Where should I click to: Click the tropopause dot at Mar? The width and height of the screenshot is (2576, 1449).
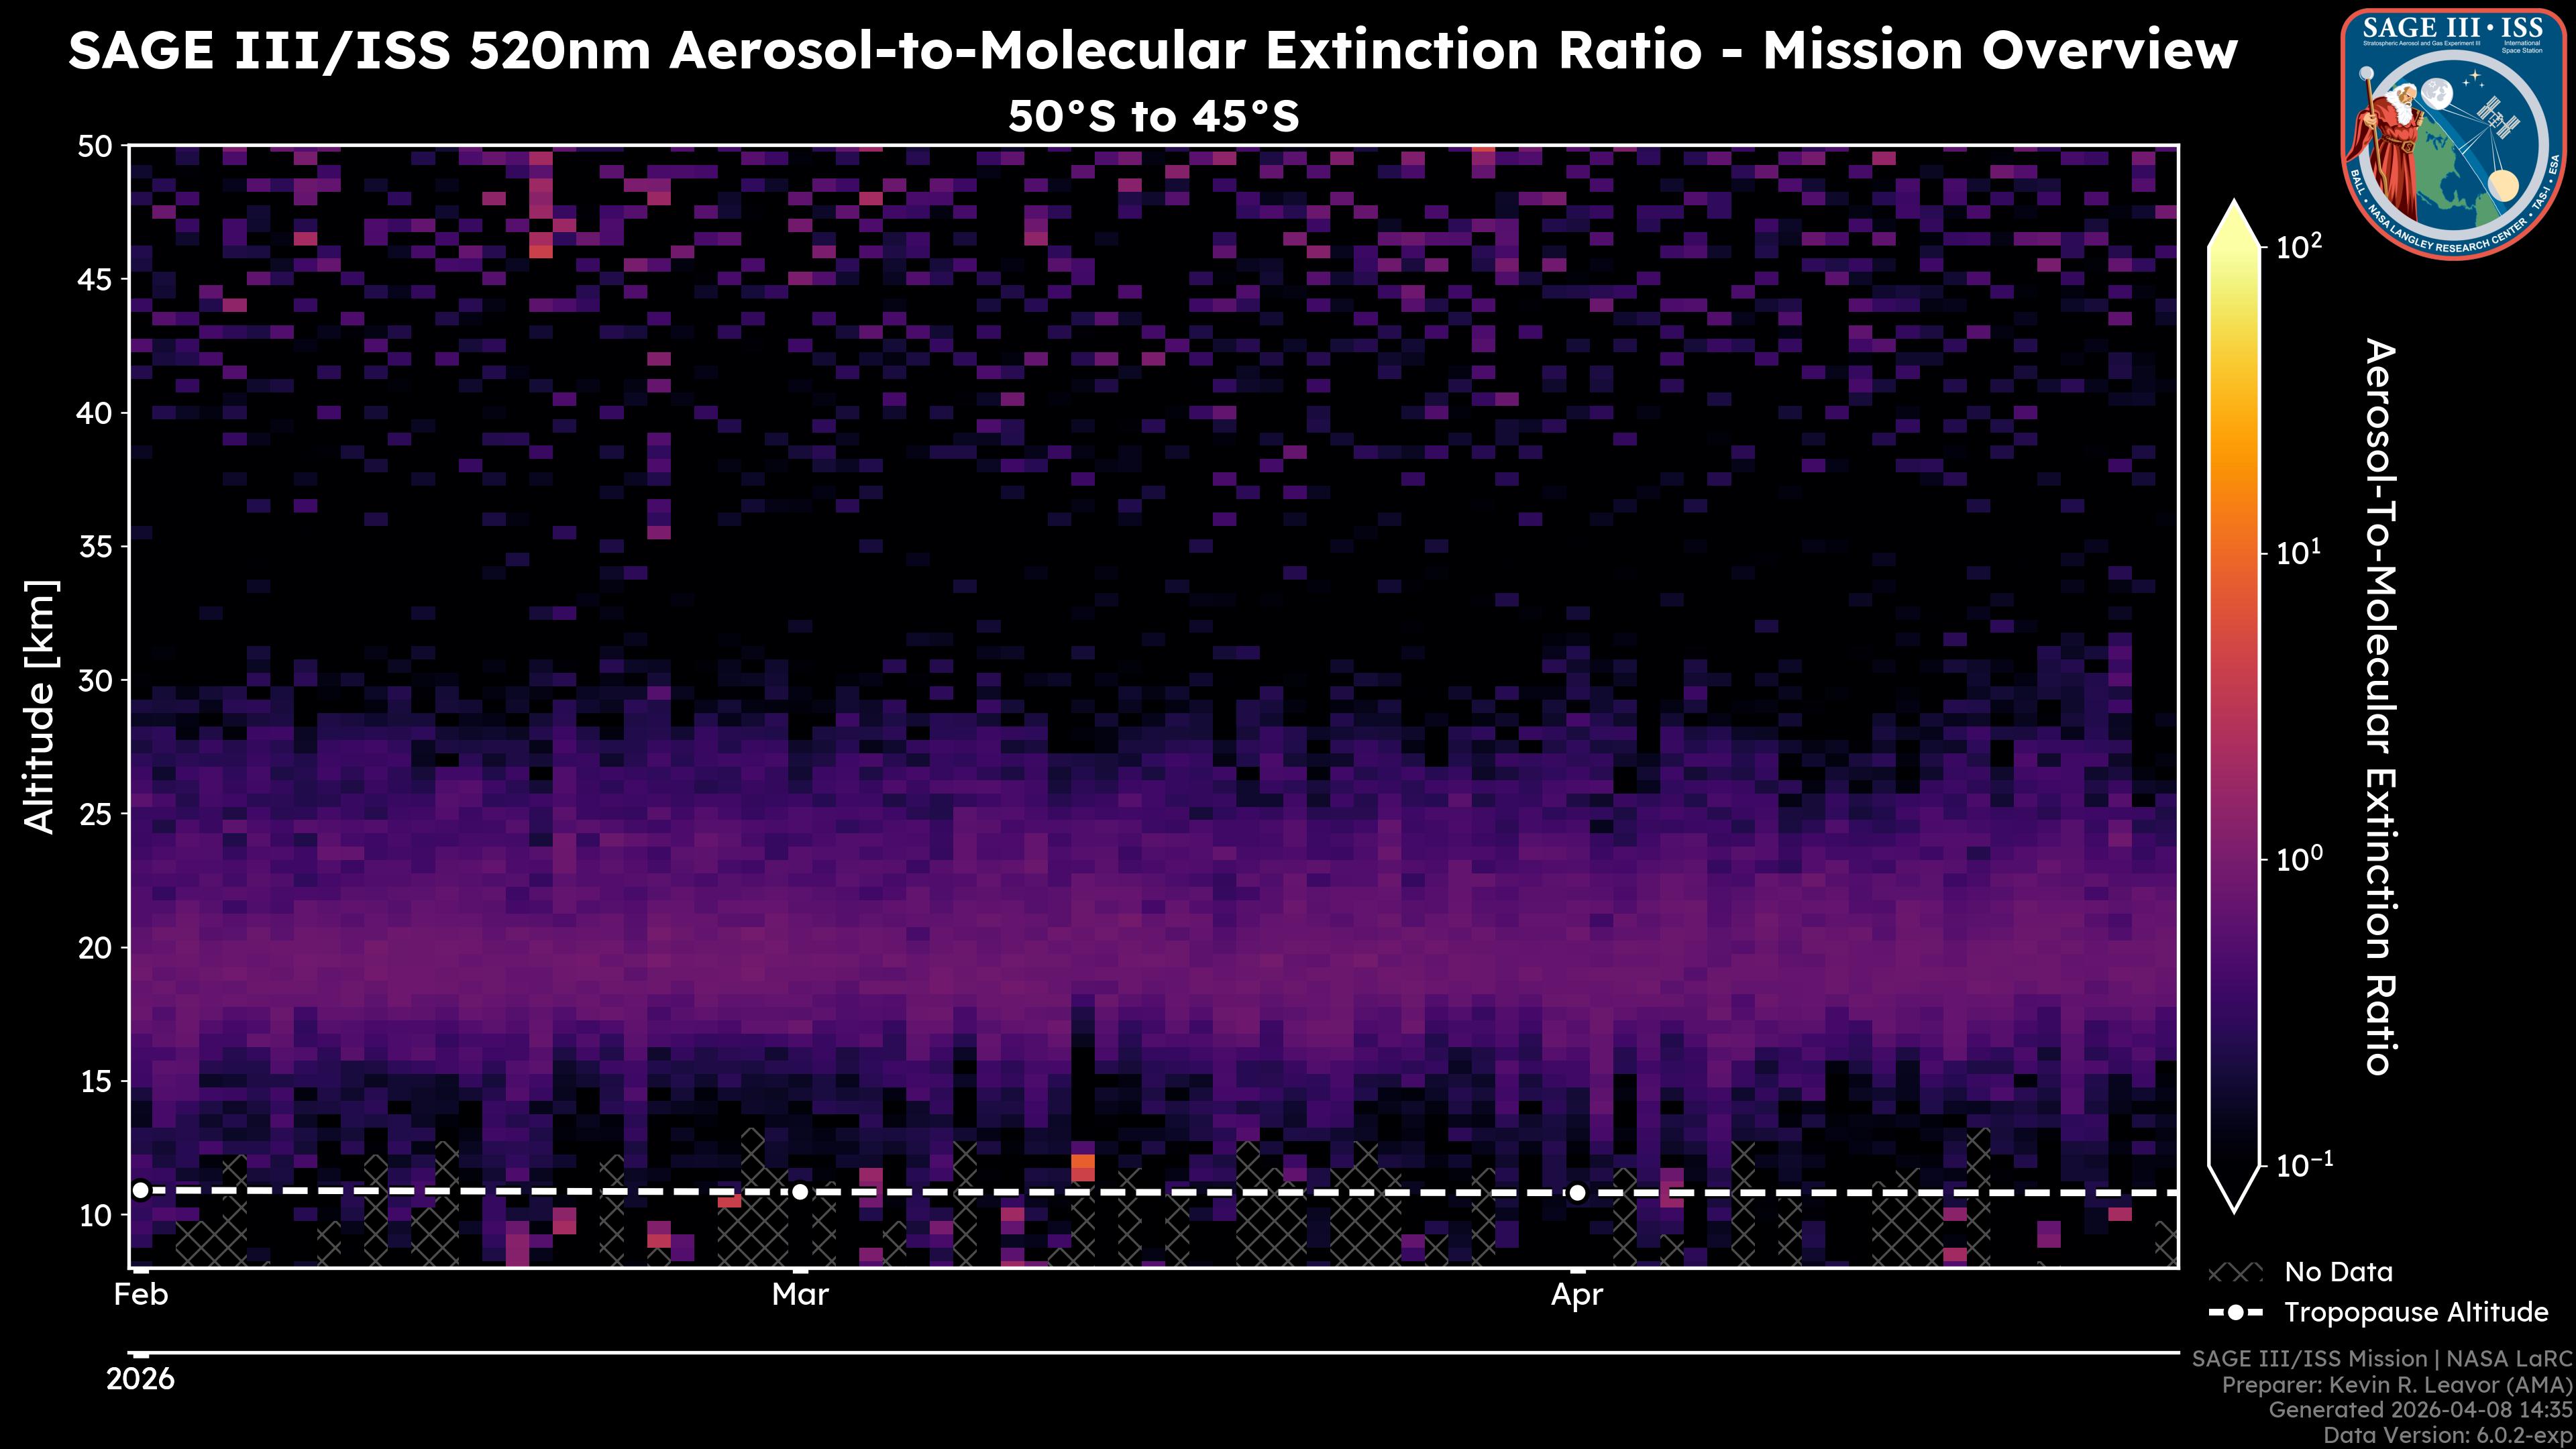point(800,1192)
